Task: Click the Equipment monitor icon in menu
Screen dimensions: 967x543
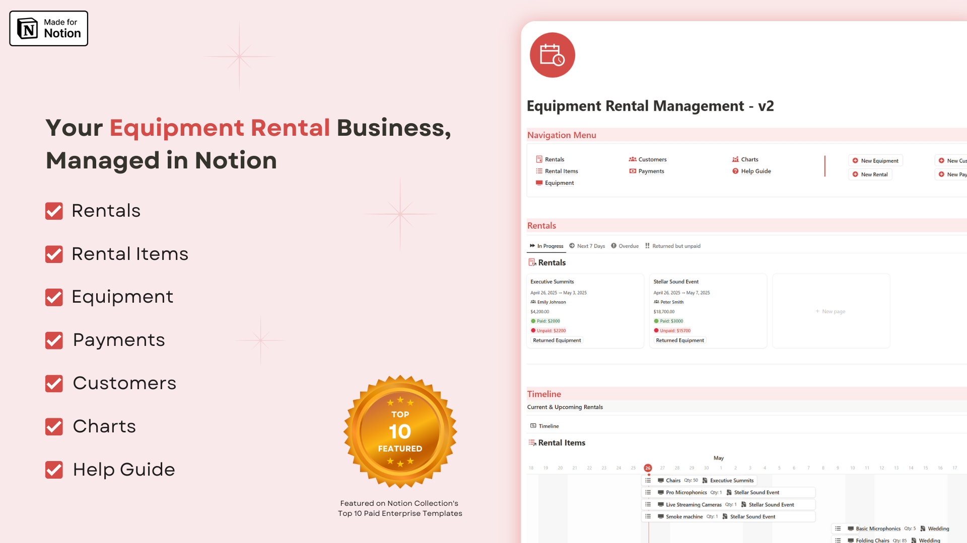Action: click(539, 183)
